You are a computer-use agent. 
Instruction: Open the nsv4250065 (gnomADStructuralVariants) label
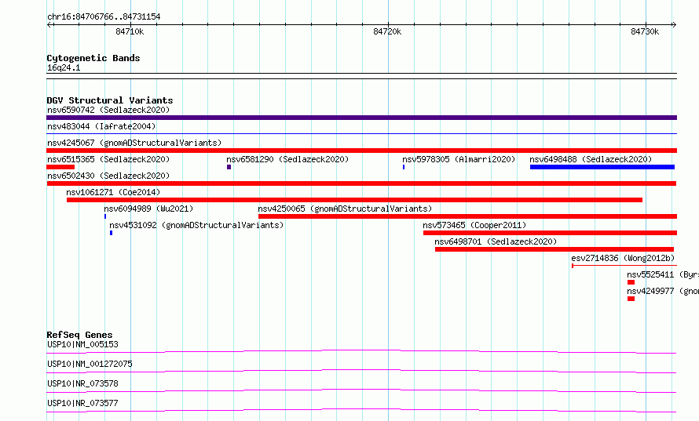(345, 209)
